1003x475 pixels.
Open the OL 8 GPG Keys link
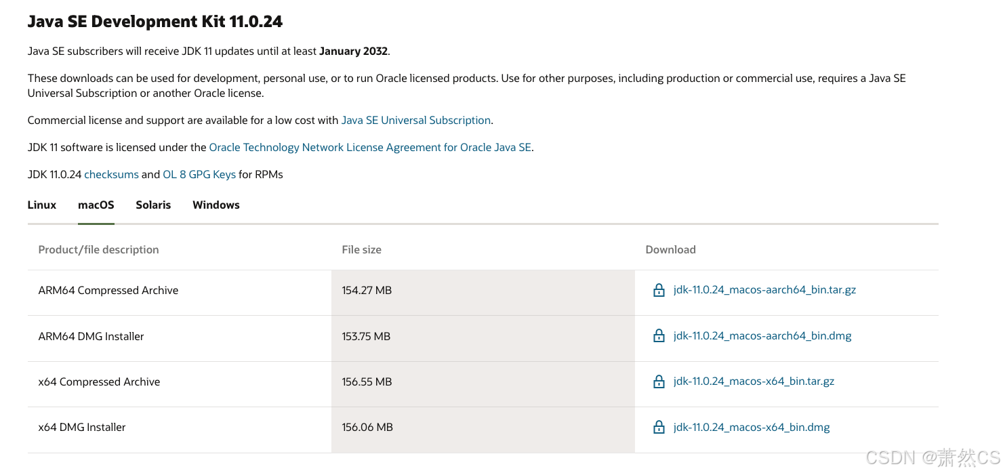coord(199,174)
